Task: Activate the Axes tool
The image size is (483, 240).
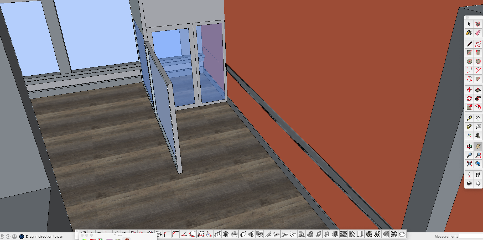Action: [x=469, y=136]
